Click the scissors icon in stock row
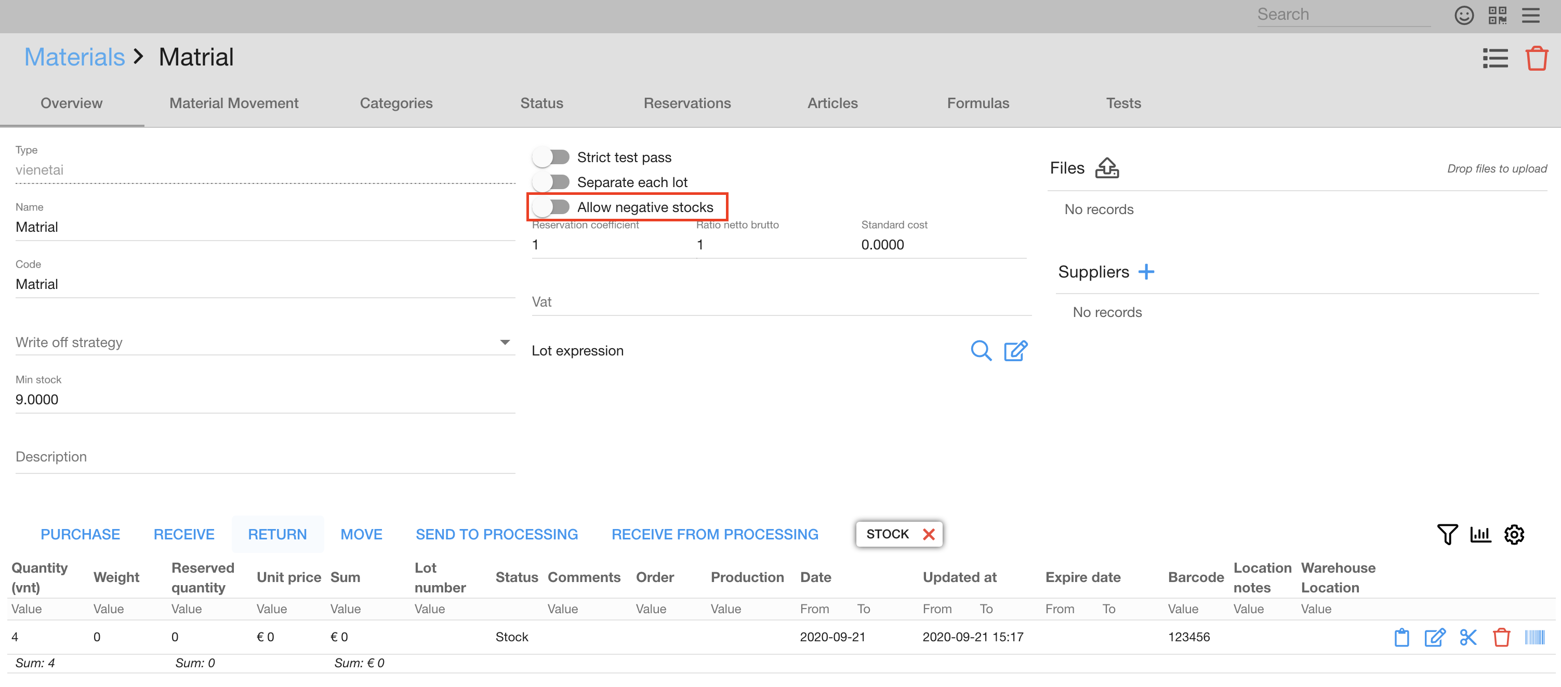This screenshot has width=1561, height=687. [x=1467, y=637]
